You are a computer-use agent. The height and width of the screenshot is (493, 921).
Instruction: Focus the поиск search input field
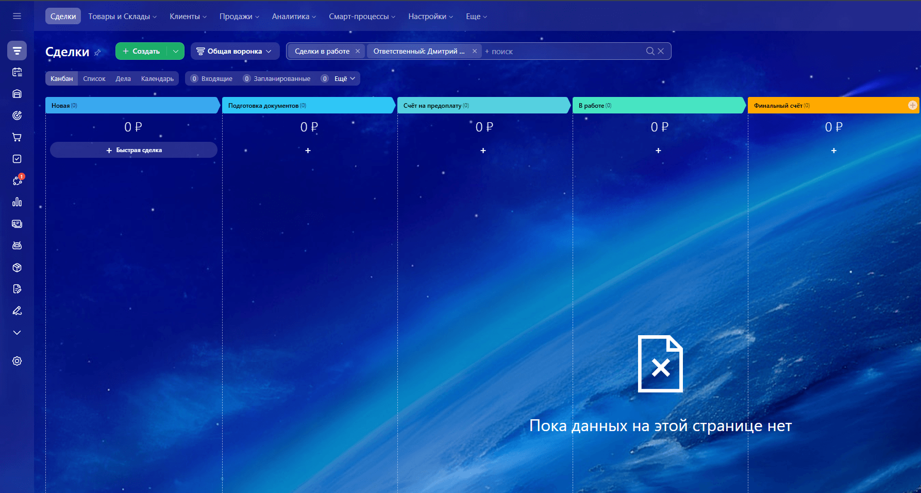564,51
